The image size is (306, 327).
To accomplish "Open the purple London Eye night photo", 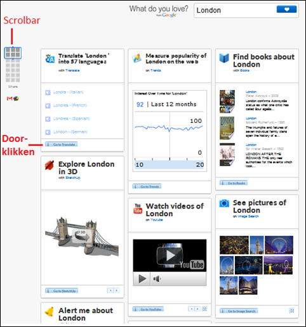I will [279, 245].
